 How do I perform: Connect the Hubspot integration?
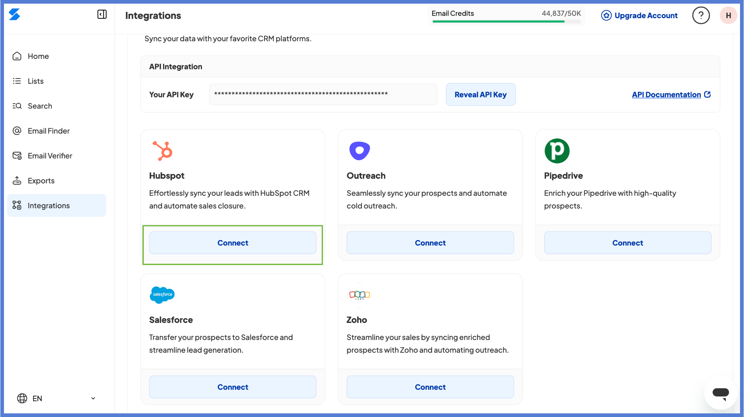coord(232,243)
